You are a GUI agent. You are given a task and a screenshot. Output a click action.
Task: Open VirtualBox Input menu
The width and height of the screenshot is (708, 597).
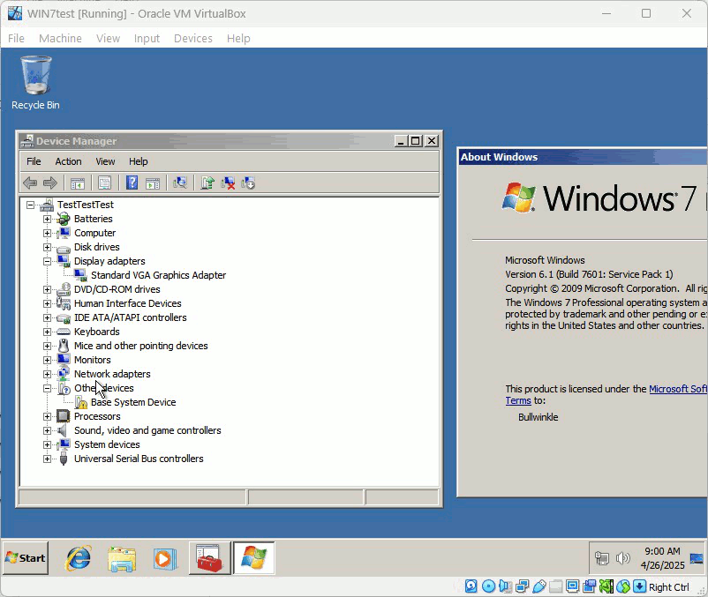147,38
